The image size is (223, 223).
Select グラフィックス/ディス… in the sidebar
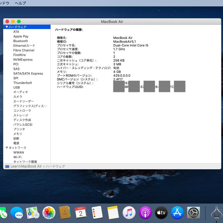pyautogui.click(x=30, y=106)
